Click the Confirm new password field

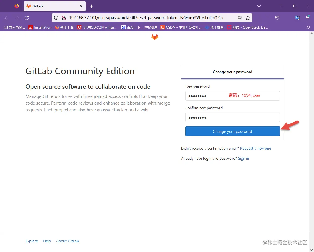[x=233, y=117]
